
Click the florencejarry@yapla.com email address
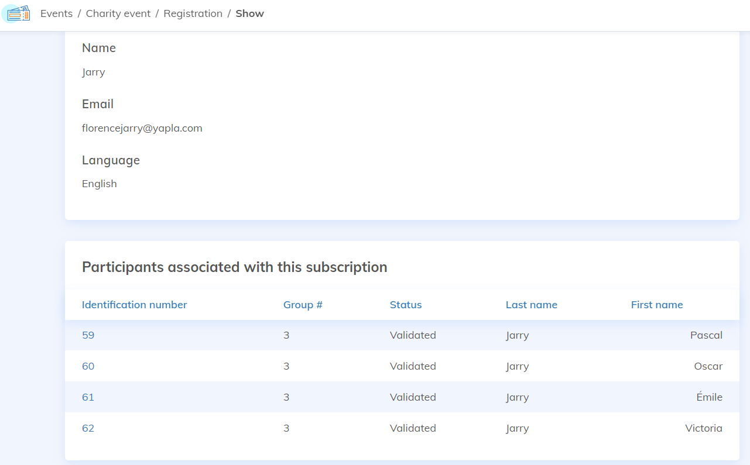pos(142,128)
